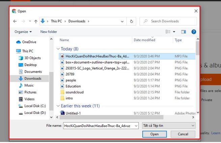Screen dimensions: 221x143
Task: Go up one folder level
Action: click(36, 21)
